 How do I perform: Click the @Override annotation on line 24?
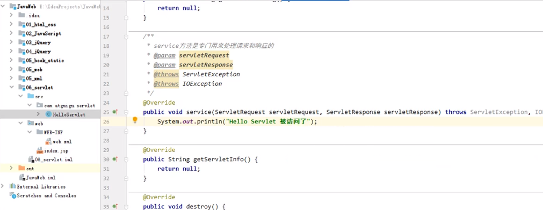(159, 103)
